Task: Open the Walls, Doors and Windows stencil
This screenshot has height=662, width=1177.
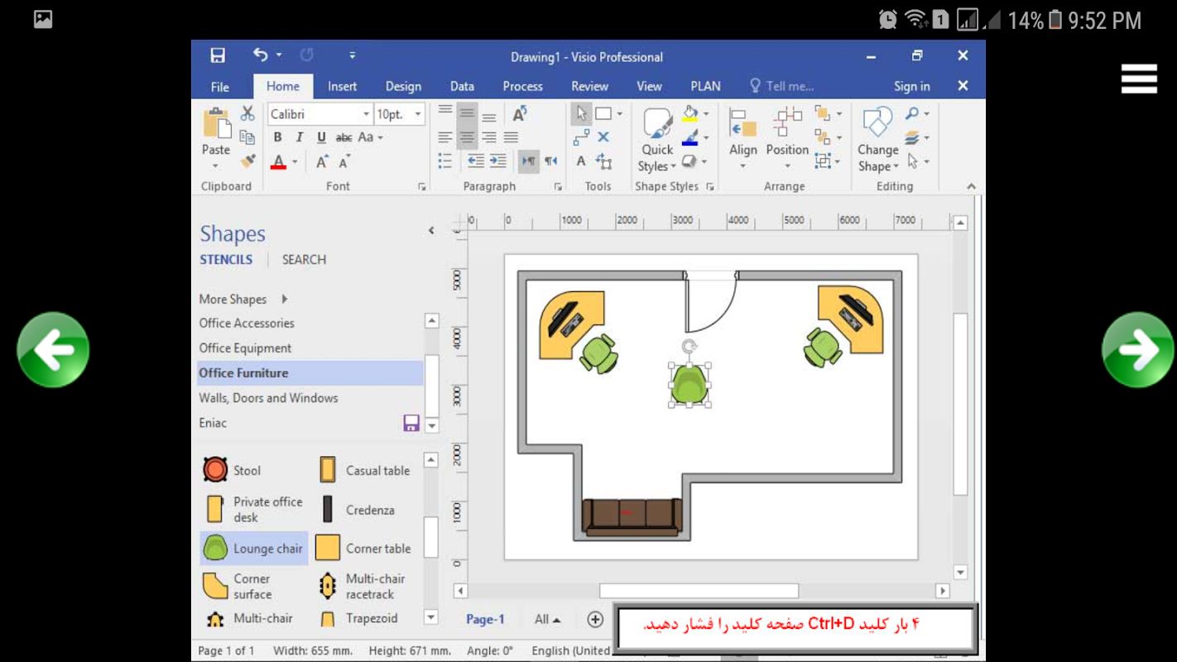Action: click(x=268, y=398)
